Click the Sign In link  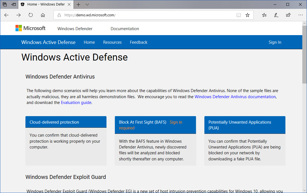coord(275,42)
